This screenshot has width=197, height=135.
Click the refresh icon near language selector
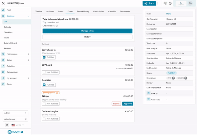point(7,125)
